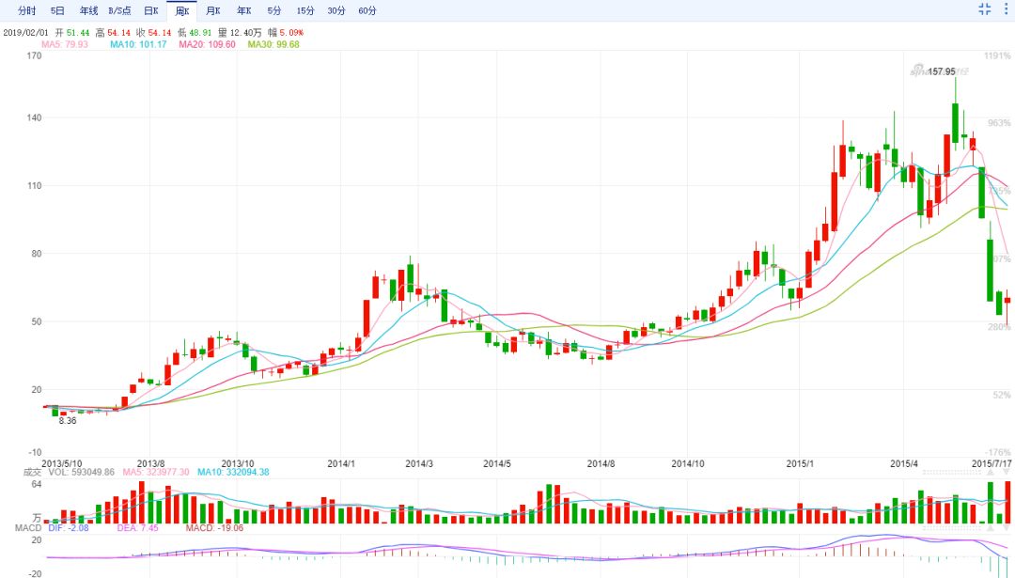Click the MA10 101.17 indicator label
Image resolution: width=1015 pixels, height=578 pixels.
(137, 44)
